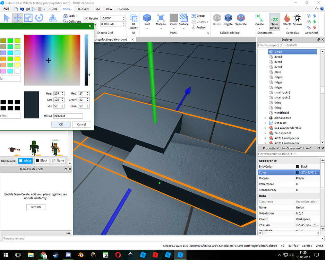The image size is (325, 260).
Task: Increase the Red value spinner
Action: point(87,93)
